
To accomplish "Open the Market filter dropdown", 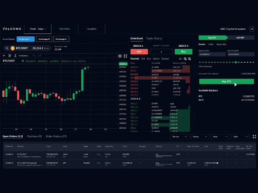I will (179, 137).
